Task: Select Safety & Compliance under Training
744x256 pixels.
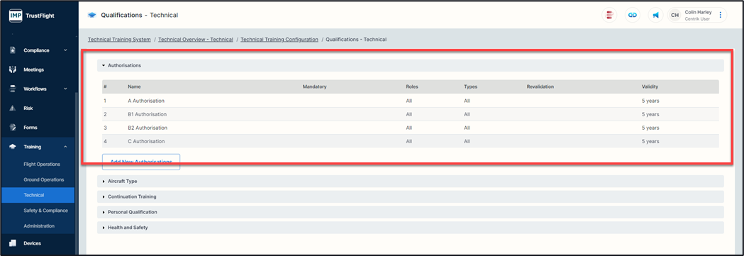Action: point(45,211)
